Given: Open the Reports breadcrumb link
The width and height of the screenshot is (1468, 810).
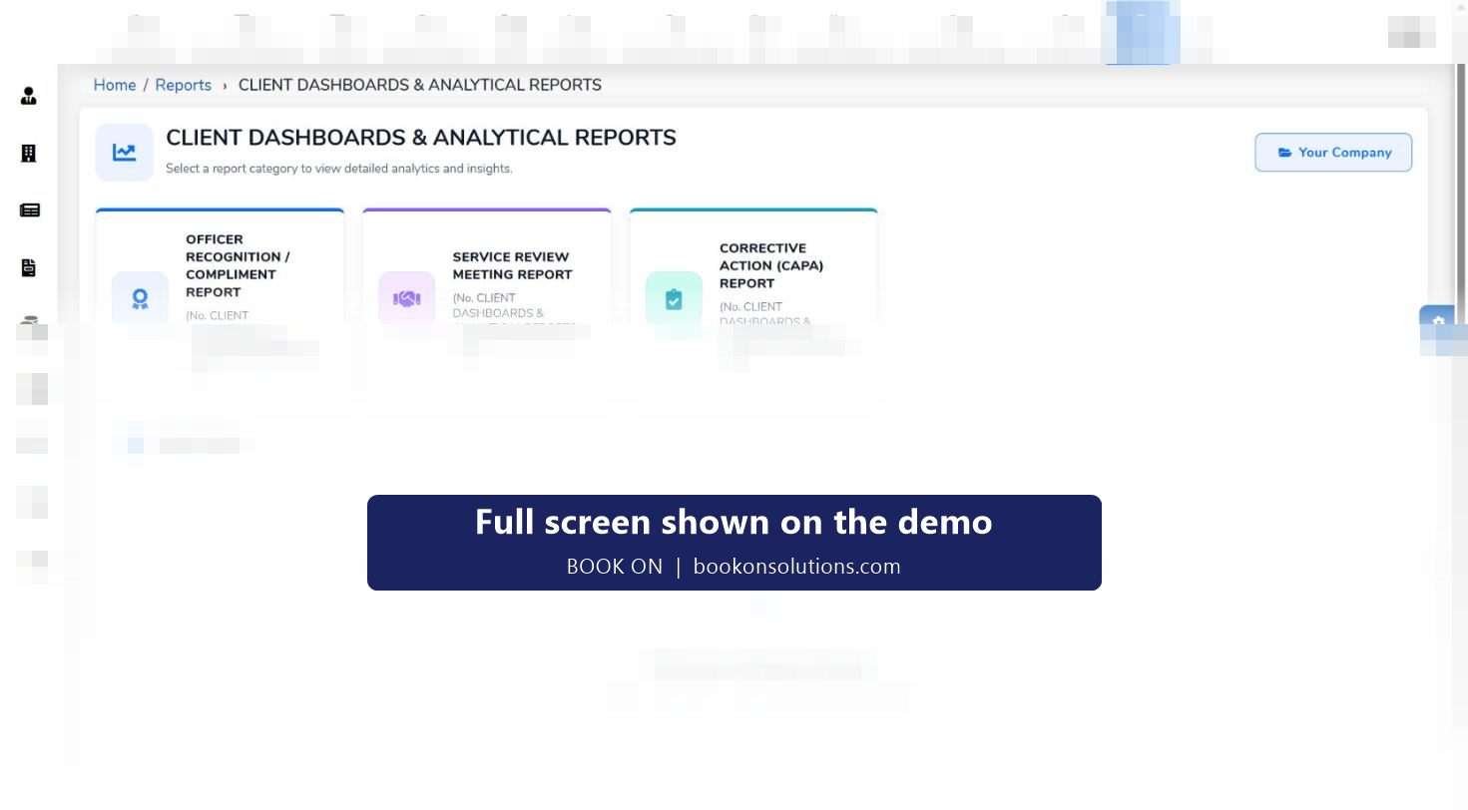Looking at the screenshot, I should (x=184, y=85).
